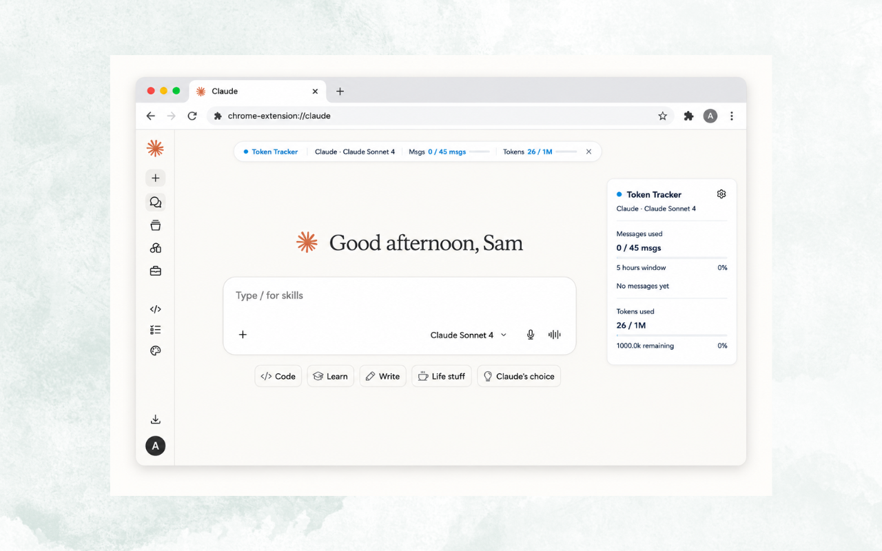Screen dimensions: 882x551
Task: Click "Claude · Claude Sonnet 4" in the top bar
Action: 355,152
